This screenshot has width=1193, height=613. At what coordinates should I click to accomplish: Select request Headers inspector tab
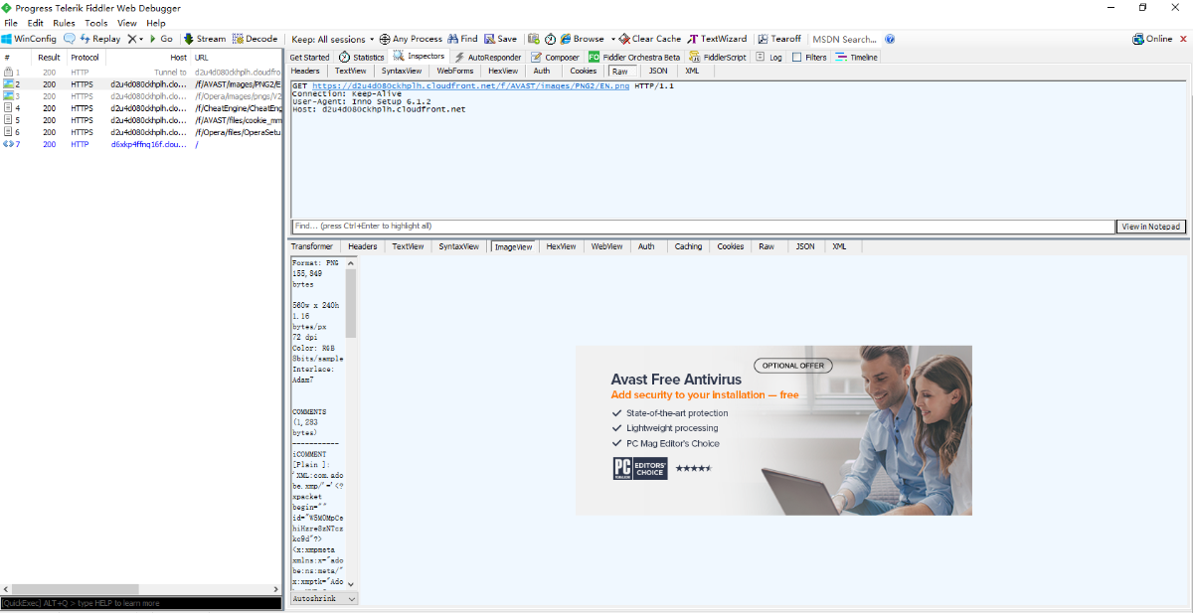pos(305,71)
